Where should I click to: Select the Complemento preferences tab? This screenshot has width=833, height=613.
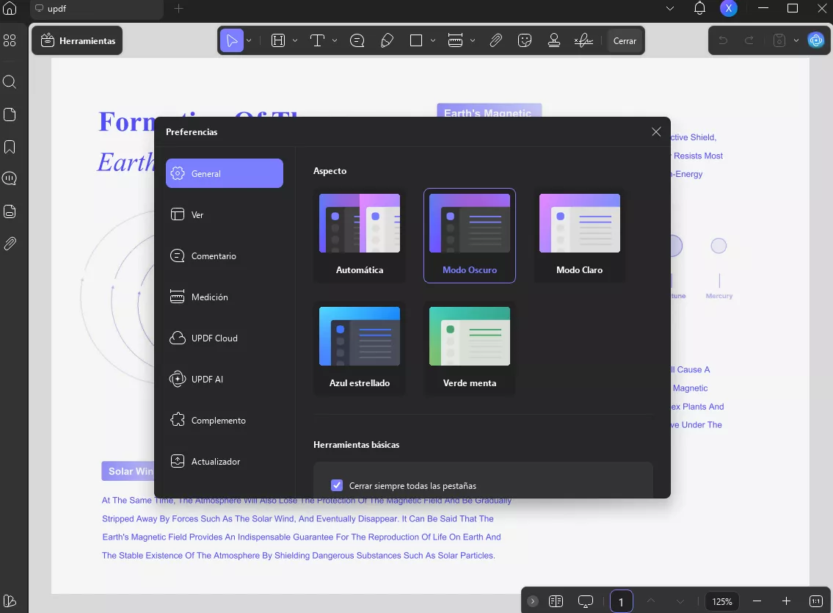(224, 420)
